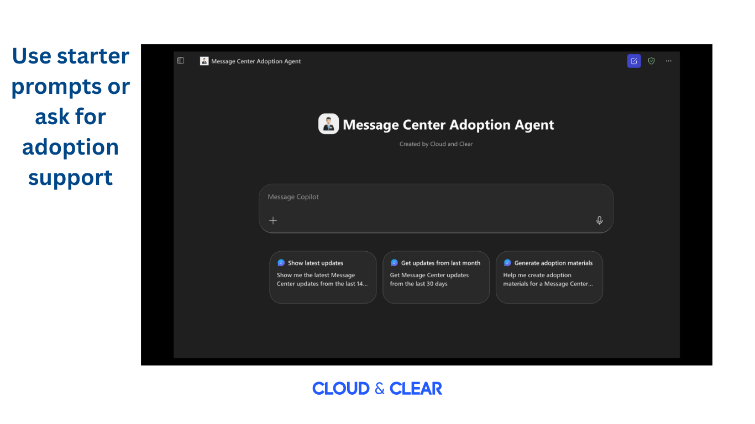Image resolution: width=755 pixels, height=424 pixels.
Task: Toggle the sidebar panel icon
Action: click(x=180, y=61)
